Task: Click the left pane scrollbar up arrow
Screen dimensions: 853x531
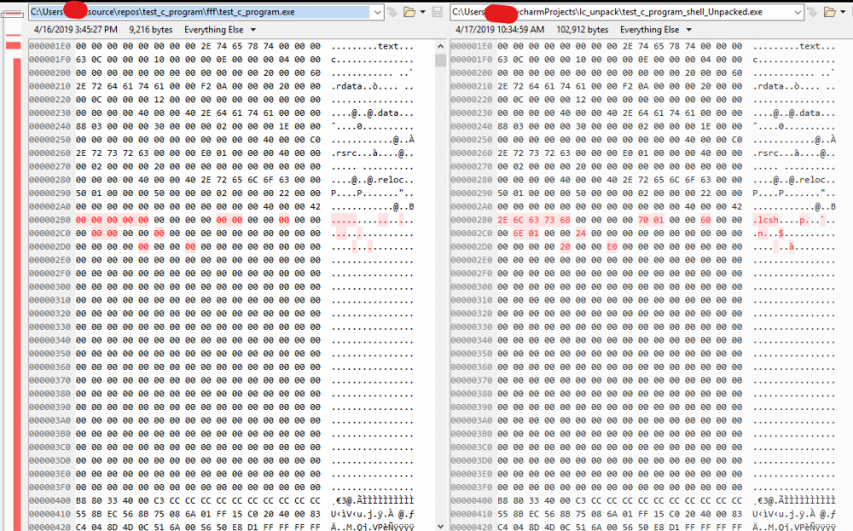Action: pos(440,47)
